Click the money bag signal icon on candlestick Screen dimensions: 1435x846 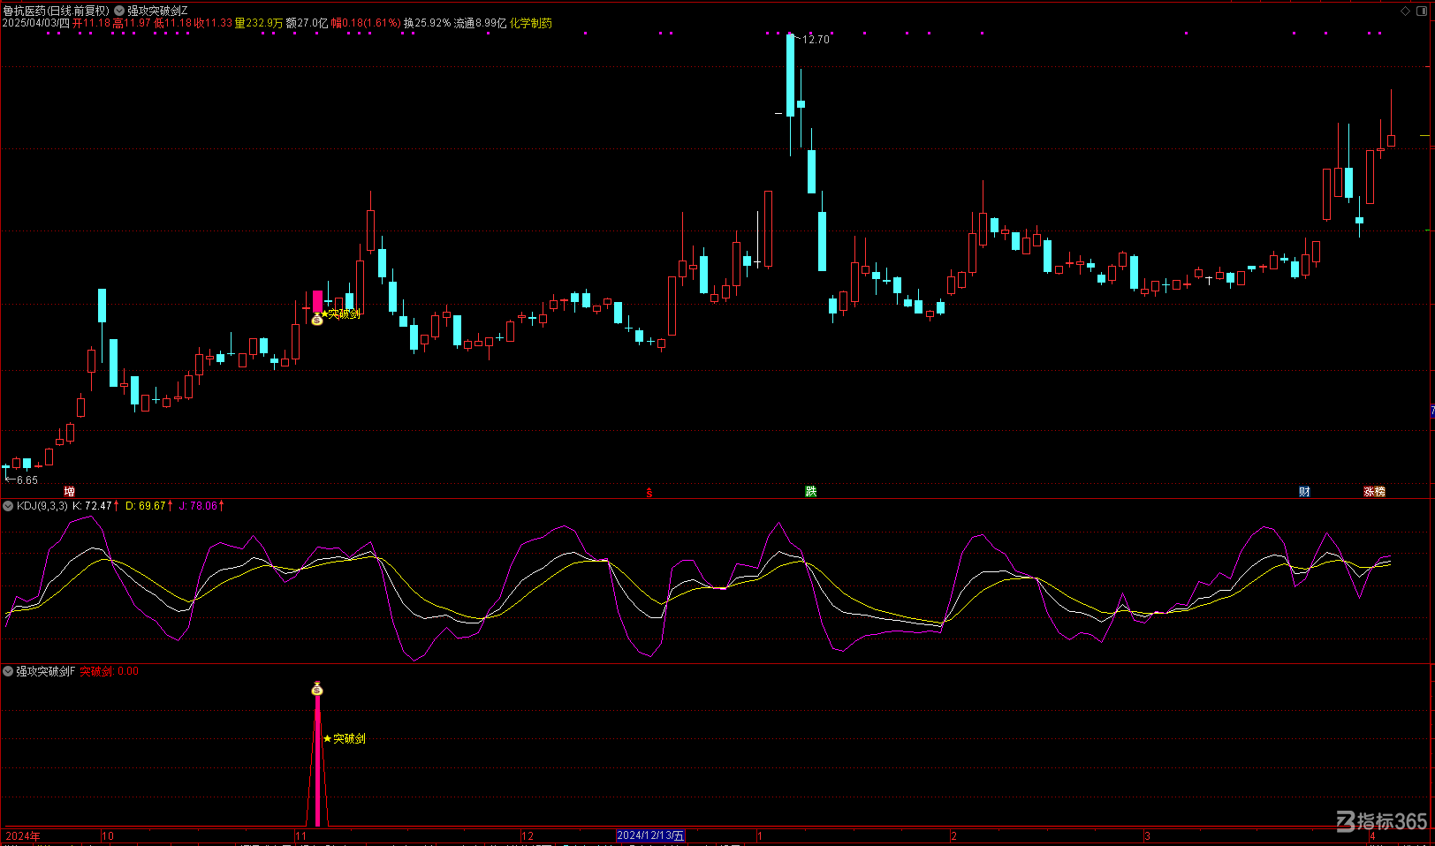click(317, 319)
